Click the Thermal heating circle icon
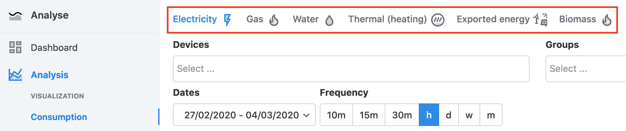Viewport: 626px width, 131px height. coord(438,20)
